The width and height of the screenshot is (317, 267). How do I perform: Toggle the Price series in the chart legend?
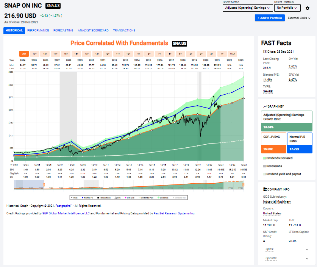pos(74,198)
